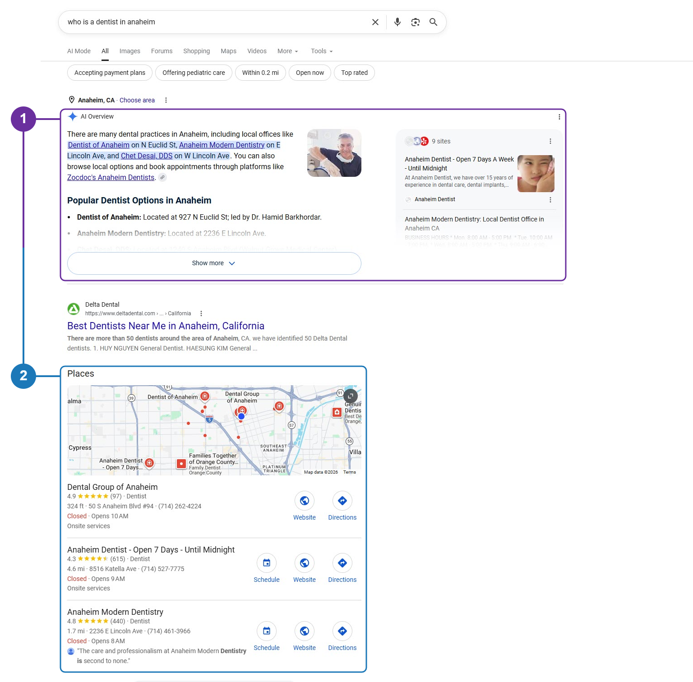Open search by image camera icon

pos(416,22)
